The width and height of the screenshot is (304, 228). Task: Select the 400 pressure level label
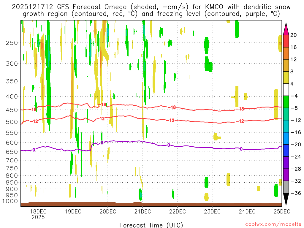[12, 96]
